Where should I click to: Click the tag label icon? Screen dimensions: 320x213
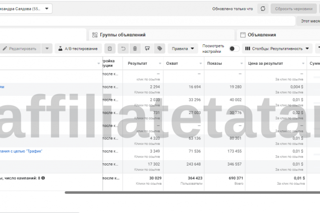click(160, 48)
